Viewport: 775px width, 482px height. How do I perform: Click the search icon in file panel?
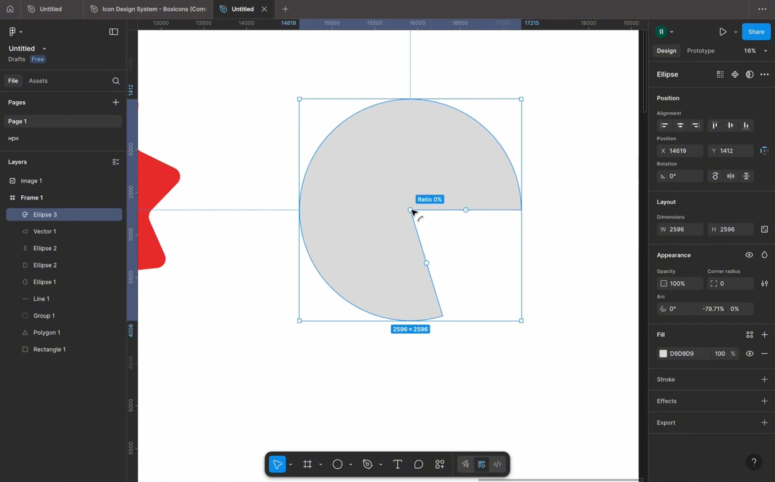[116, 81]
